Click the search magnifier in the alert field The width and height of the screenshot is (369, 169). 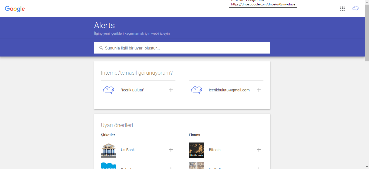click(x=101, y=48)
